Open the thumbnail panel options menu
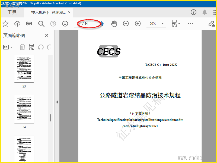This screenshot has width=217, height=163. pyautogui.click(x=8, y=47)
